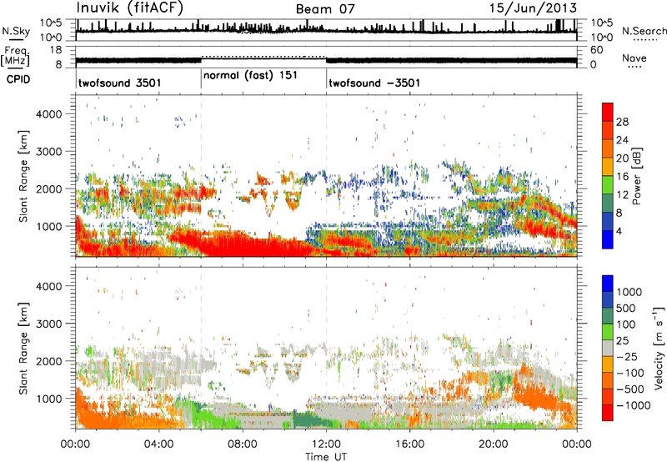
Task: Click the 'Beam 07' heading
Action: click(x=325, y=9)
